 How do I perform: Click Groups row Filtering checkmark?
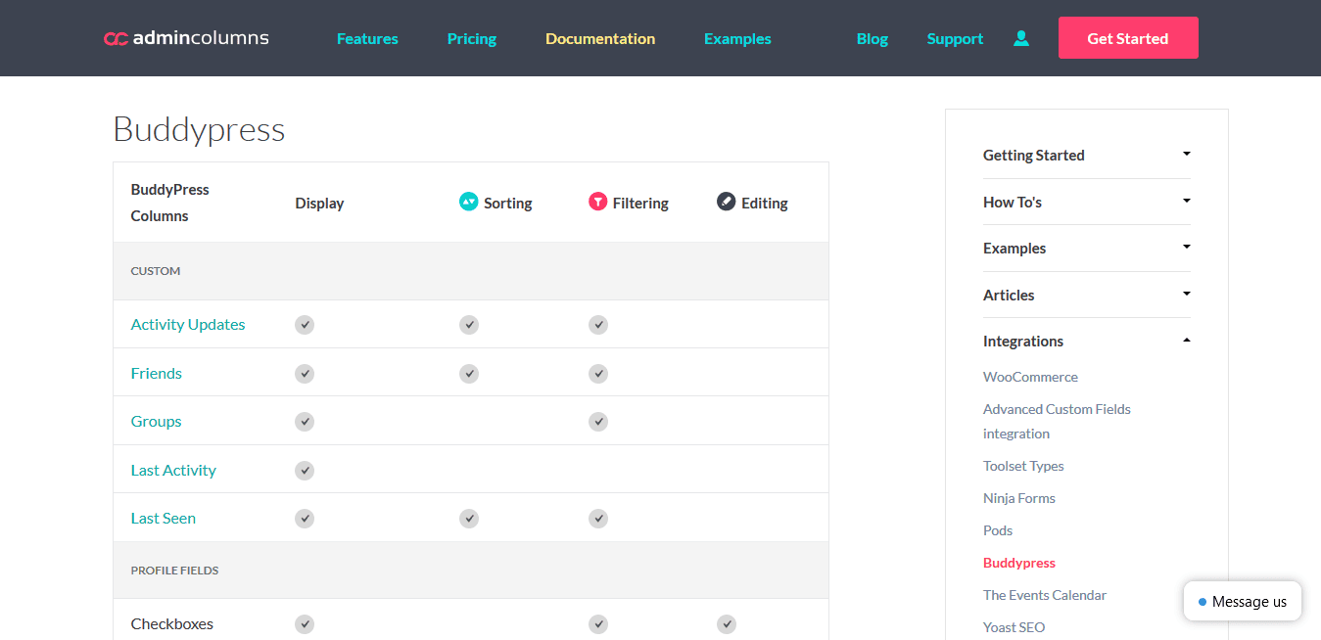[598, 422]
